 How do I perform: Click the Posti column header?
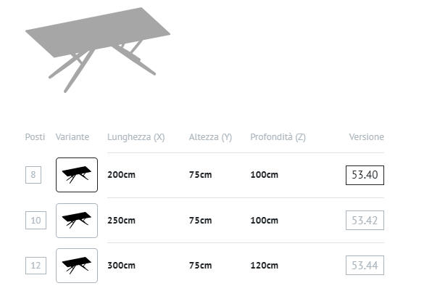tap(35, 137)
